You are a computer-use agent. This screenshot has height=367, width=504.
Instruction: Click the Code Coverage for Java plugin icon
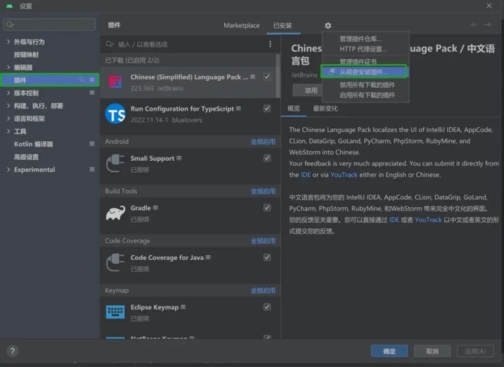pos(115,260)
